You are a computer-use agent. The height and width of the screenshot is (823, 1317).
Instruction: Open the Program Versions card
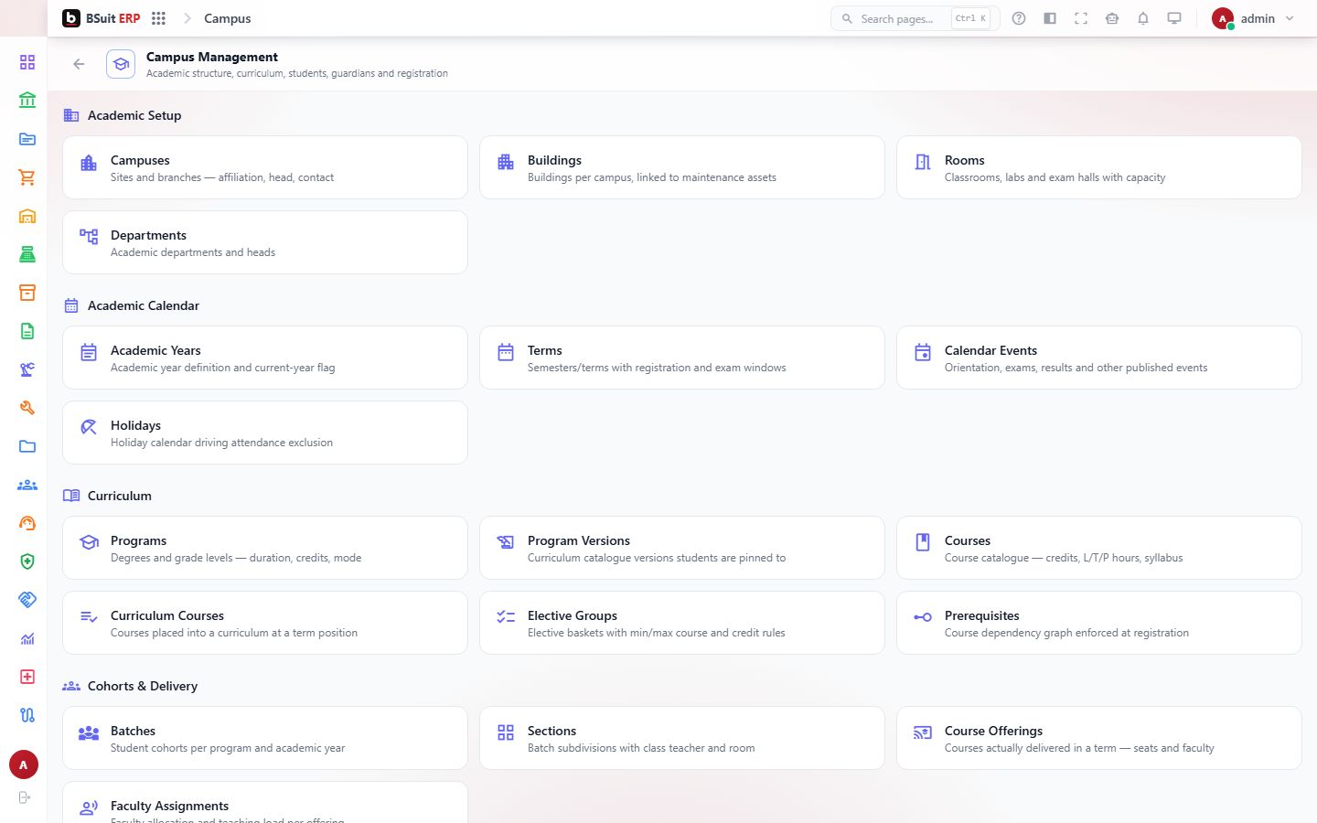(x=682, y=548)
